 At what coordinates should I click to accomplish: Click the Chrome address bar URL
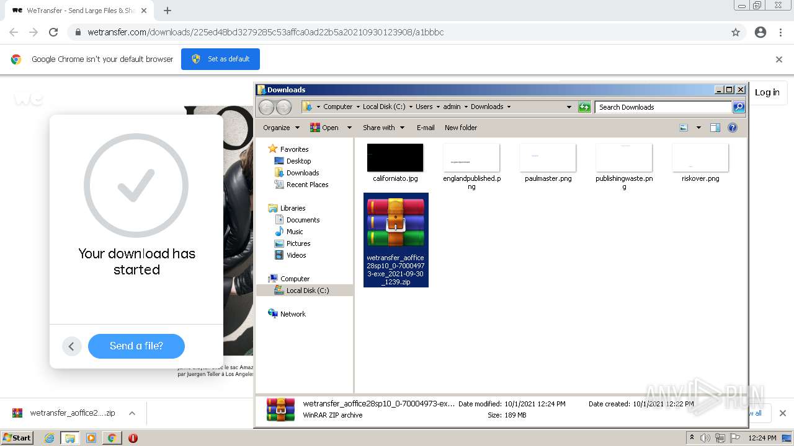point(265,32)
